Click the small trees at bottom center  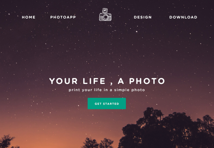pyautogui.click(x=98, y=143)
